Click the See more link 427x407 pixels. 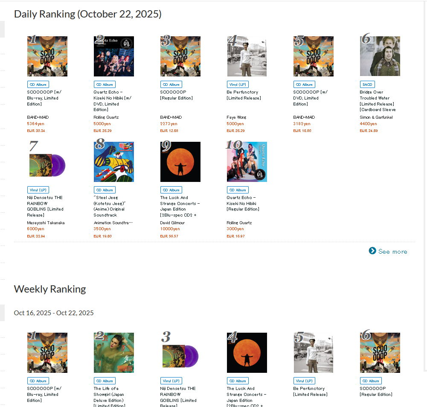(392, 252)
